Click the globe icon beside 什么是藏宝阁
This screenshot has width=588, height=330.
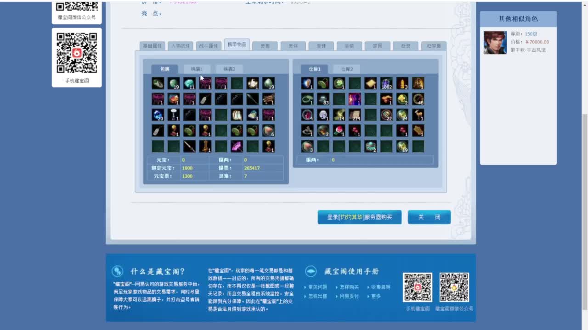[118, 271]
